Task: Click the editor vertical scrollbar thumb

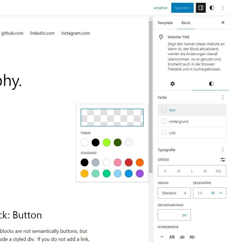Action: coord(151,97)
